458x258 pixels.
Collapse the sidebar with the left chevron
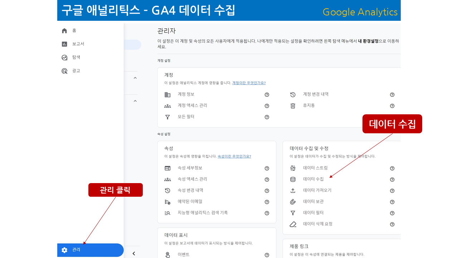(134, 253)
